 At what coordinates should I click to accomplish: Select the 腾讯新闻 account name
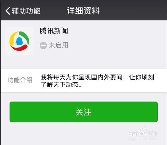coord(54,31)
